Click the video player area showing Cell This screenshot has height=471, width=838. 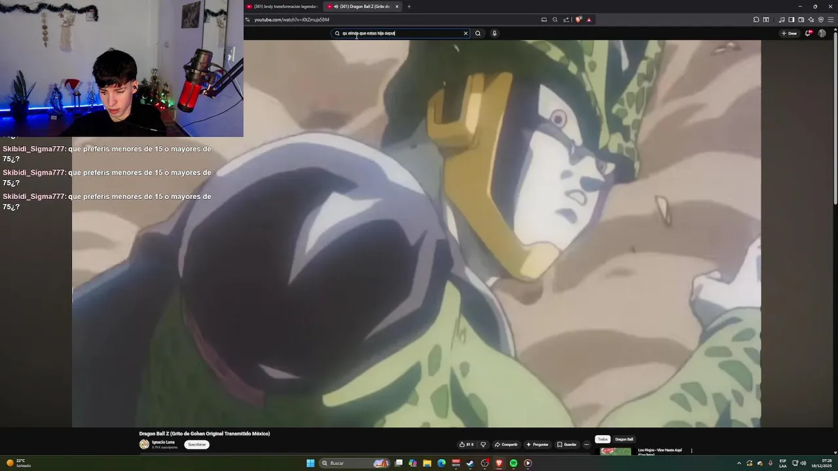point(416,234)
